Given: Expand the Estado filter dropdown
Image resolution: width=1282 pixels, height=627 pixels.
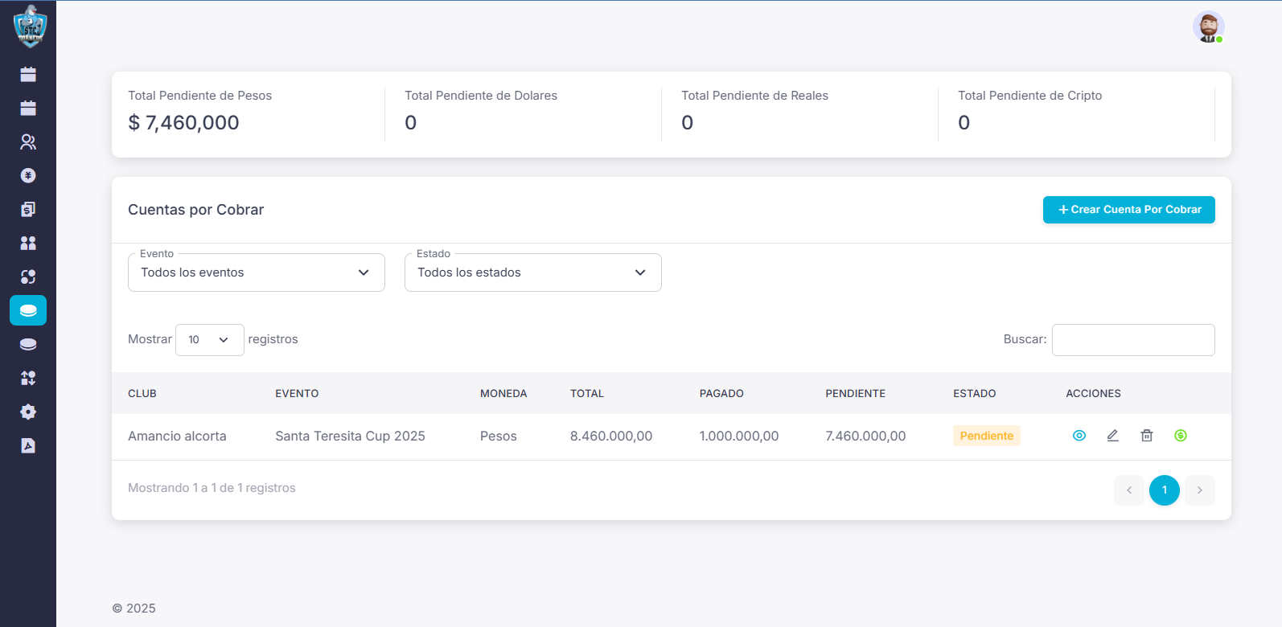Looking at the screenshot, I should [x=532, y=273].
